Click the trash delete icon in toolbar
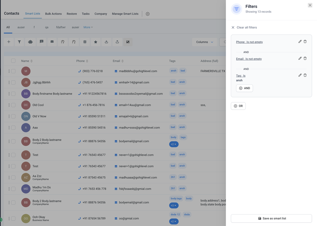Viewport: 317px width, 226px height. click(x=85, y=42)
